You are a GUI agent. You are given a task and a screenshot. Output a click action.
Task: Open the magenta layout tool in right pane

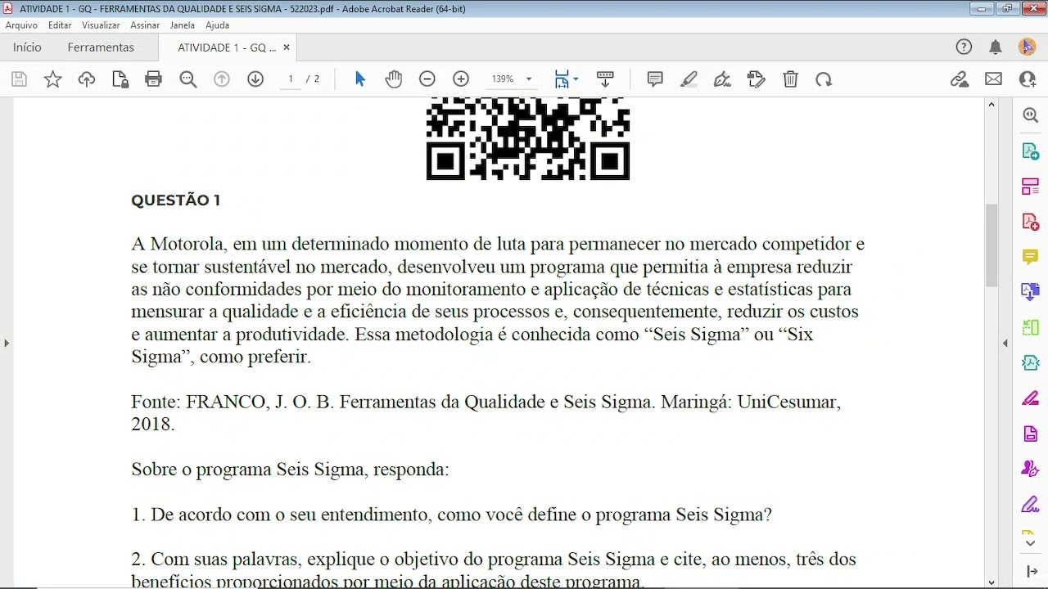tap(1031, 187)
